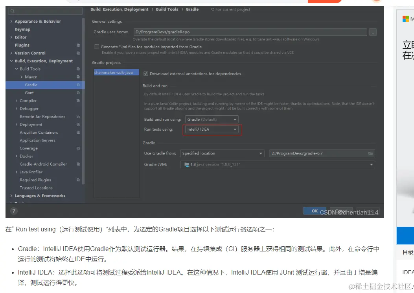The image size is (414, 293).
Task: Click the project-level icon beside Gant
Action: pyautogui.click(x=78, y=93)
